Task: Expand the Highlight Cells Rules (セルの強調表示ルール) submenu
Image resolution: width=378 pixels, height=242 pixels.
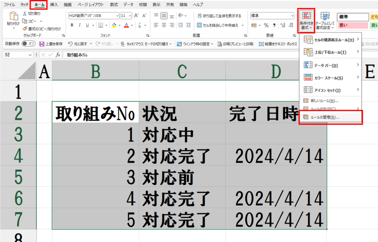Action: coord(330,40)
